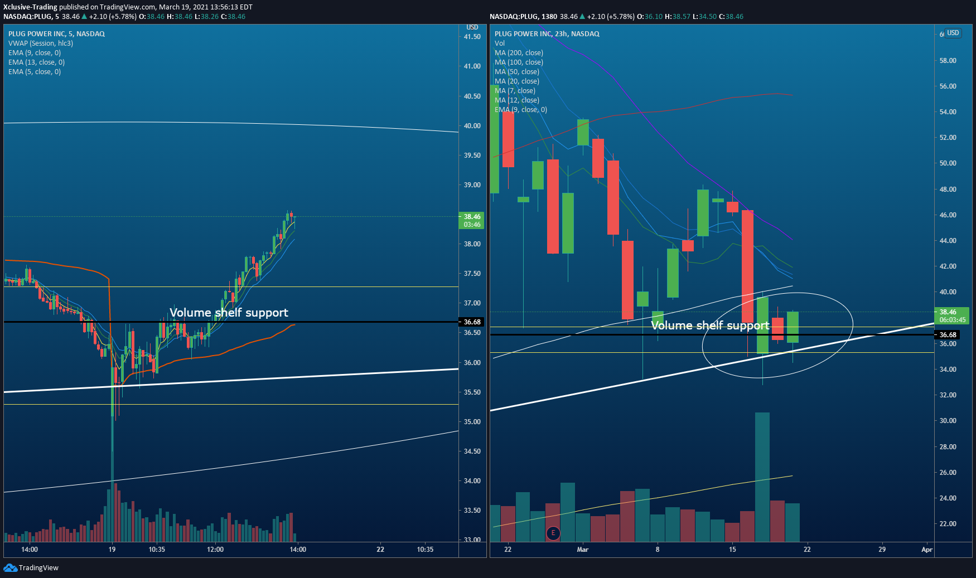Click the 'Xclusive-Trading' author name in header
This screenshot has width=976, height=578.
point(30,7)
